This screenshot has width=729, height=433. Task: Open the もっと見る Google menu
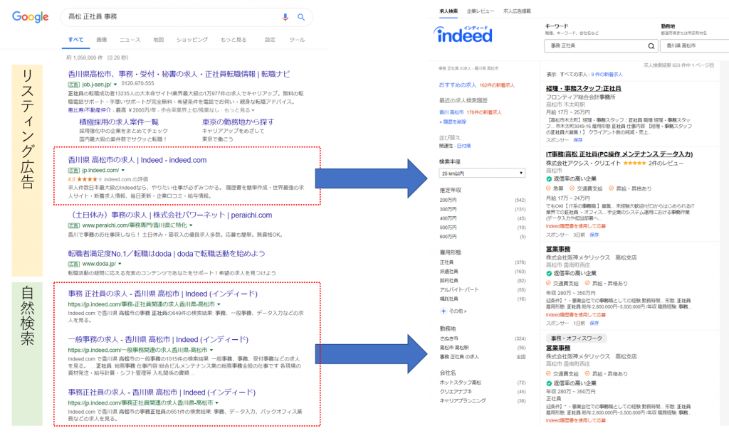click(x=234, y=40)
